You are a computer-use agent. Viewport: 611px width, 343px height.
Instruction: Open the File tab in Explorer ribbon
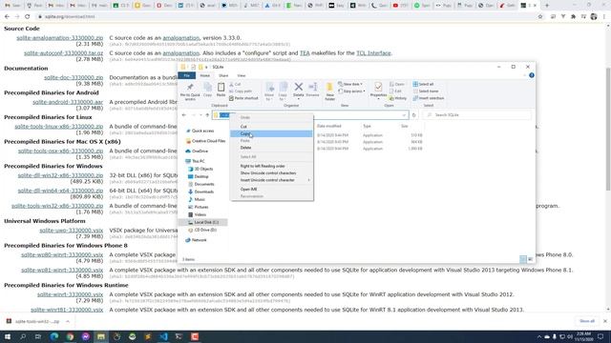click(x=187, y=75)
